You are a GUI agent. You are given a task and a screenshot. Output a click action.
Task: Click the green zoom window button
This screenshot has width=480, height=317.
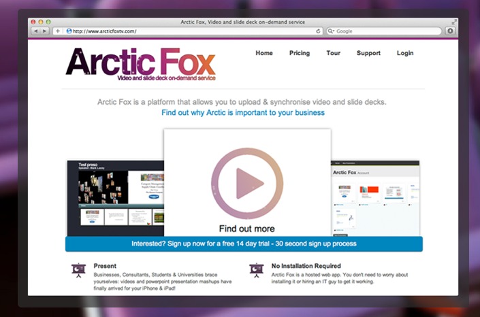48,22
